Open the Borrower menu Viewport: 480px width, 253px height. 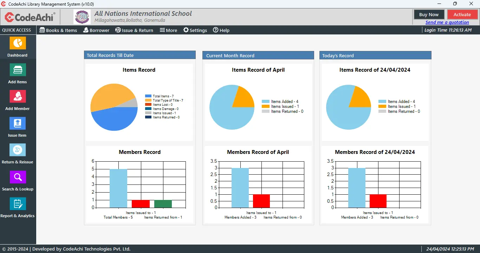click(x=96, y=30)
